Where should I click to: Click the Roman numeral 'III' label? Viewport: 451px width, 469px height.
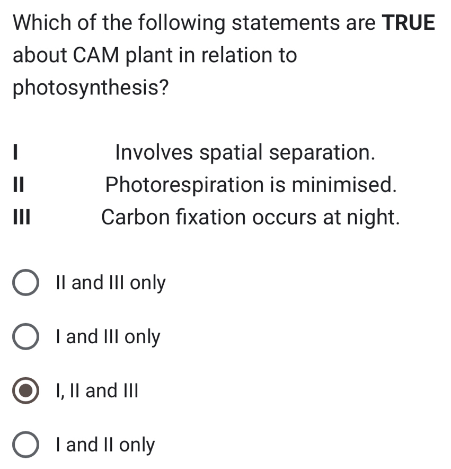coord(19,217)
